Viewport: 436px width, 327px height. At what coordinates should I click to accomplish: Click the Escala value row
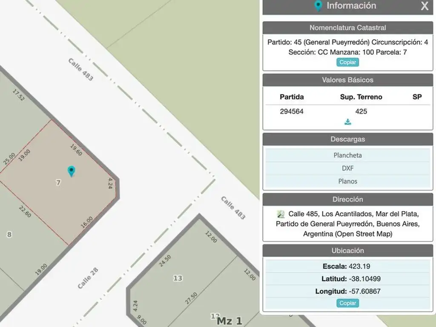(x=347, y=267)
